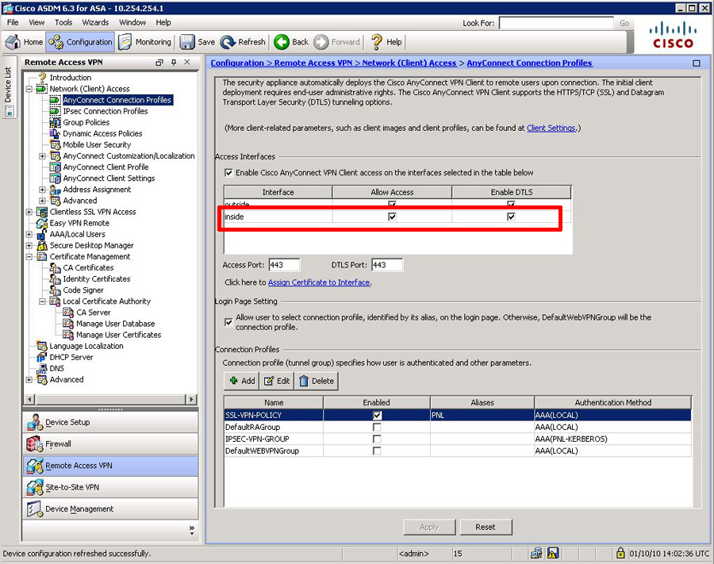
Task: Show more navigation buttons chevron
Action: (192, 529)
